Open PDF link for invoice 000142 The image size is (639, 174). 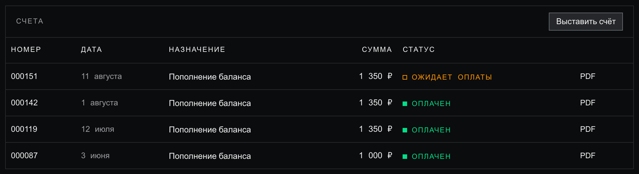(x=587, y=103)
